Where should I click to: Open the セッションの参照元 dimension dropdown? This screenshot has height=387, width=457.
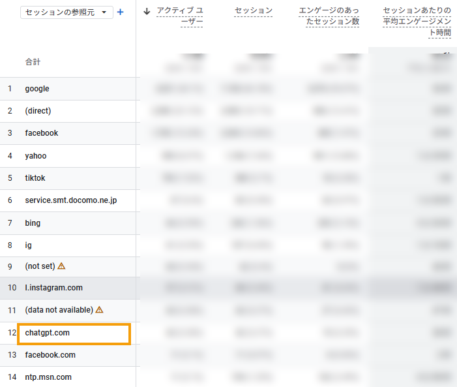66,12
